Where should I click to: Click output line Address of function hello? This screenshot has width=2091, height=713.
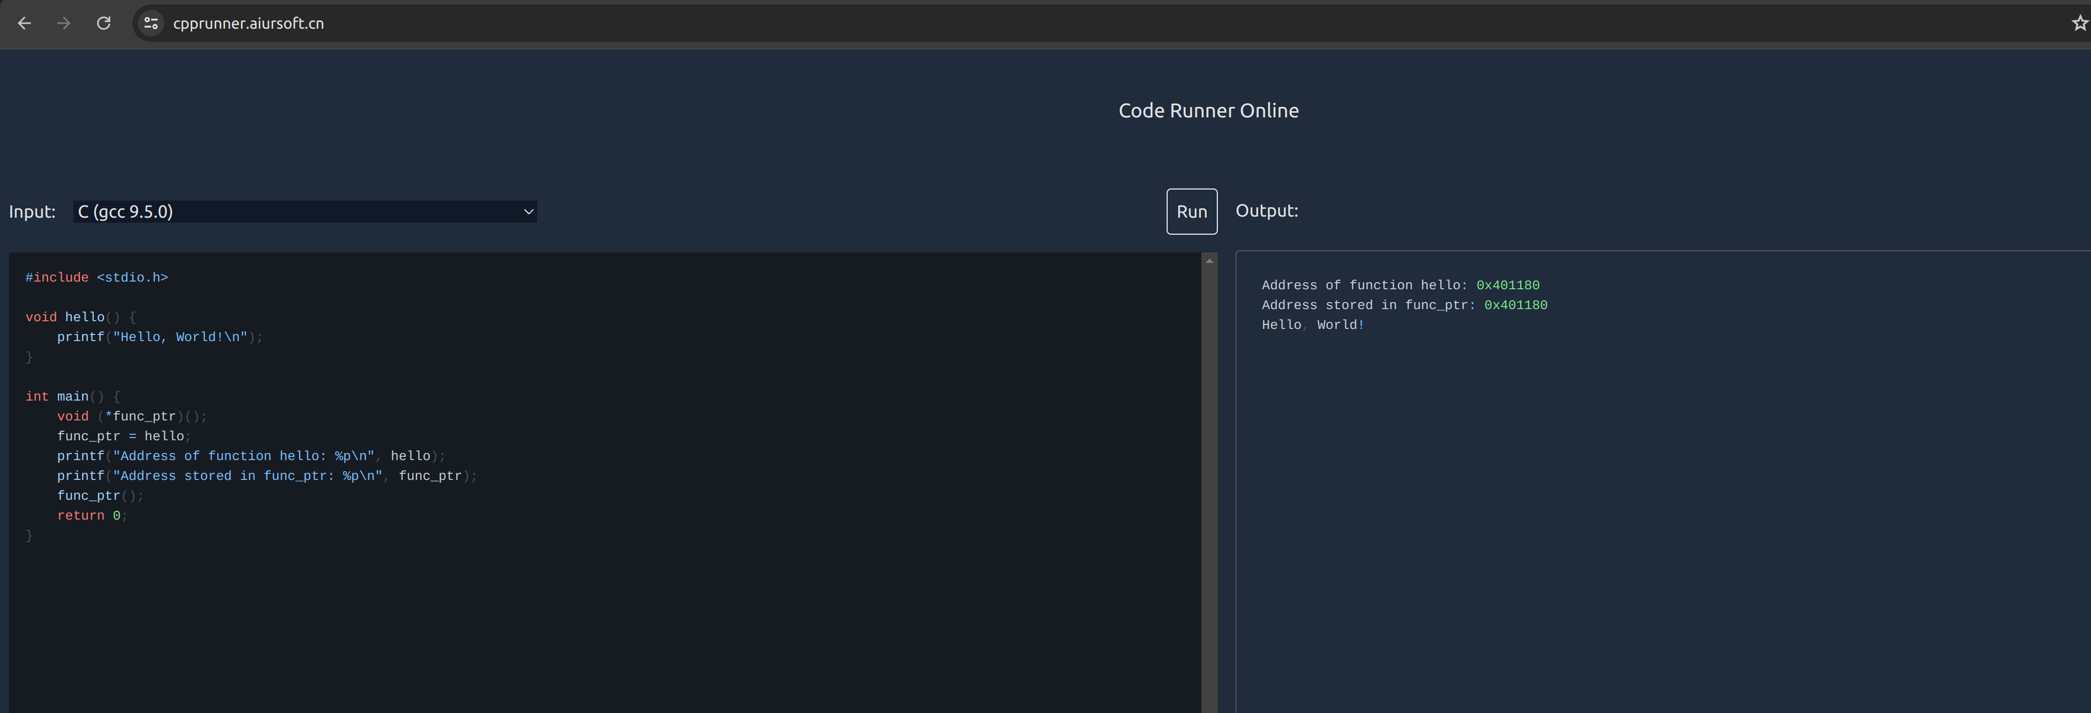(1400, 285)
